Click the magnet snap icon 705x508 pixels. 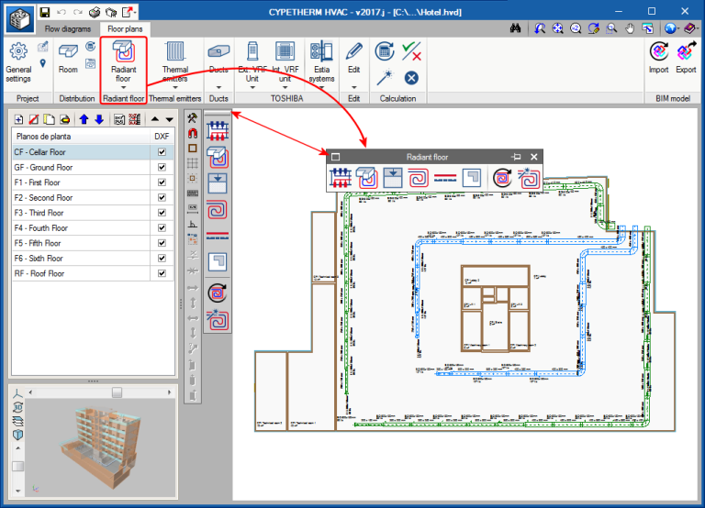(193, 133)
